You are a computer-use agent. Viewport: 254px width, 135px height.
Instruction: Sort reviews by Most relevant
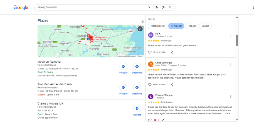(157, 26)
